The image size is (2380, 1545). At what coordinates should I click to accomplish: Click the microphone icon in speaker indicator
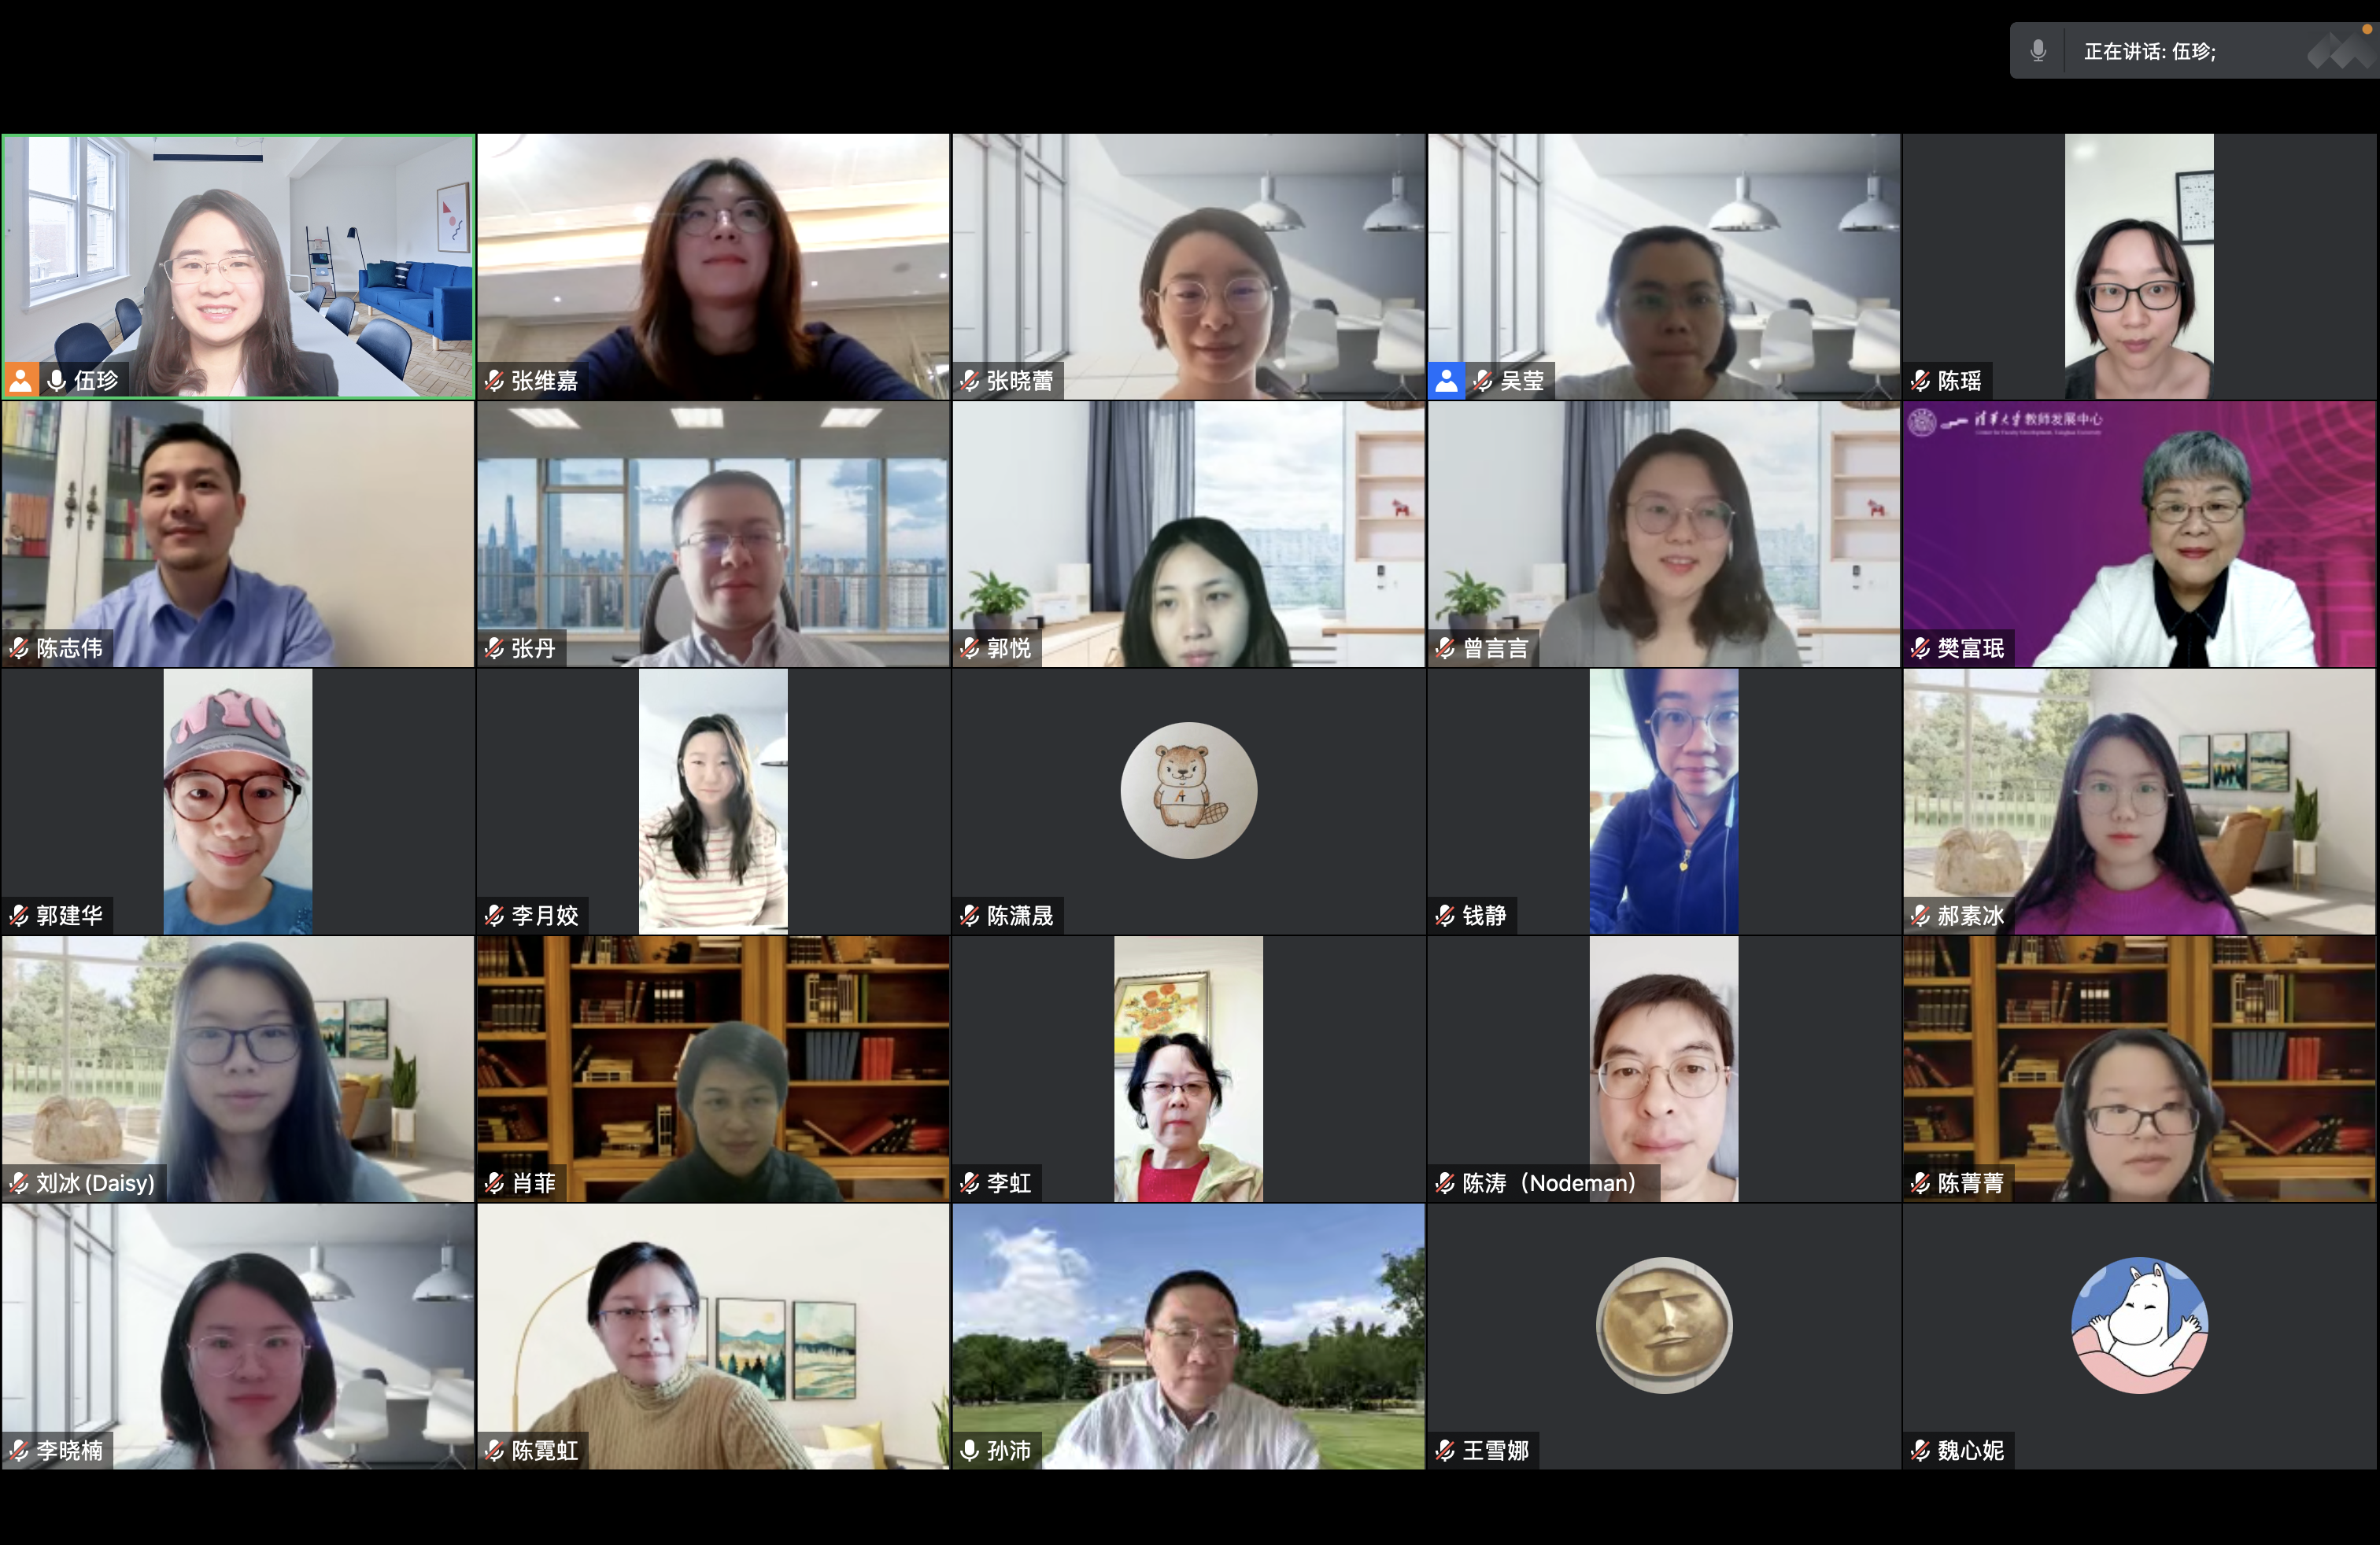coord(2037,51)
